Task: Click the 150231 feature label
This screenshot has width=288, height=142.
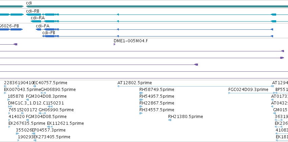Action: pyautogui.click(x=56, y=103)
